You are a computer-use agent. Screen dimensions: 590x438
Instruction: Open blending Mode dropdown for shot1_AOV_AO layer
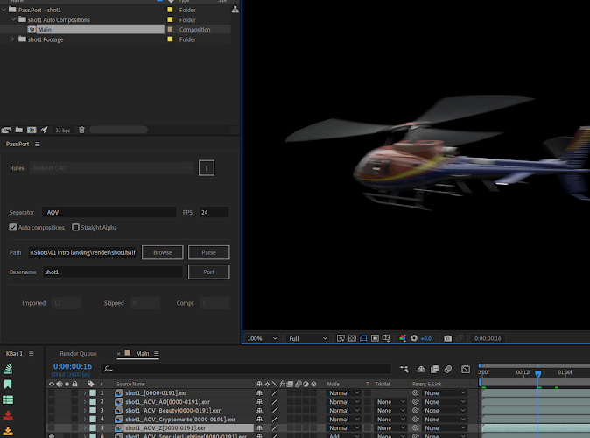(344, 402)
